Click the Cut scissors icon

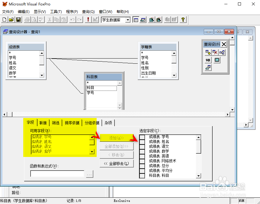click(x=50, y=20)
